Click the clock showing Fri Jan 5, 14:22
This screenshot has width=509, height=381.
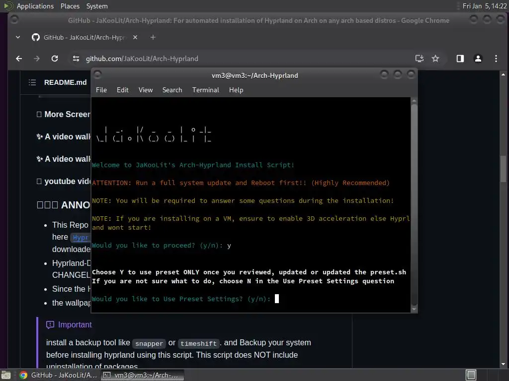pos(484,6)
